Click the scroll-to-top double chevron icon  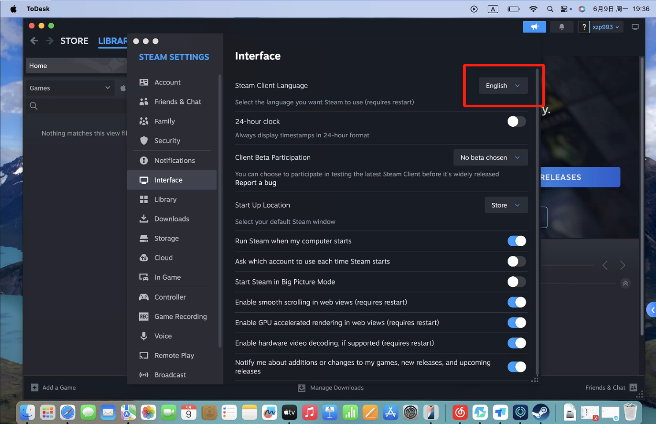point(625,283)
